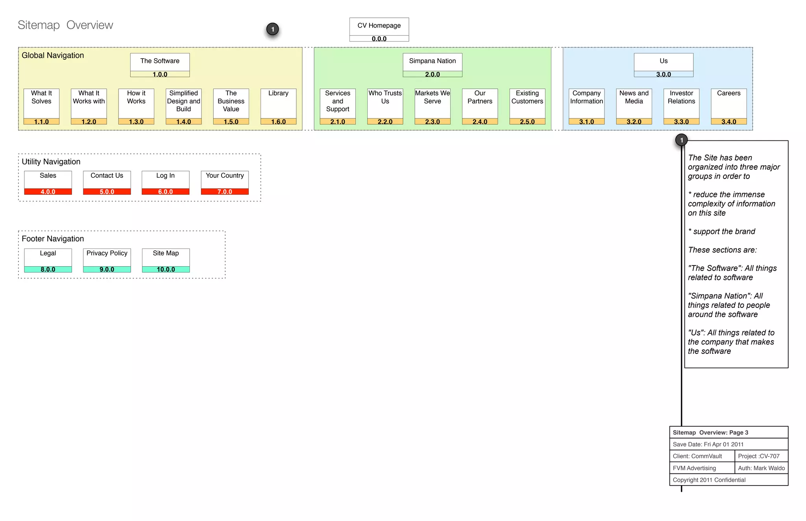Screen dimensions: 806x521
Task: Select the Legal 8.0.0 footer box
Action: point(48,260)
